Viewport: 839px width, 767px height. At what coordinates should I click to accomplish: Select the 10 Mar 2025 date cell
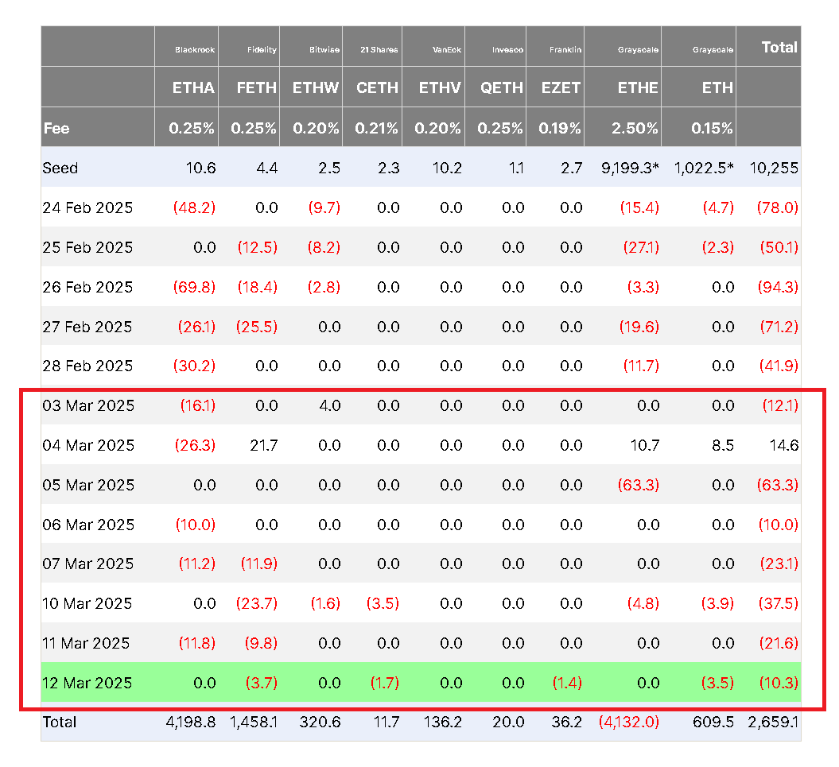[x=87, y=604]
